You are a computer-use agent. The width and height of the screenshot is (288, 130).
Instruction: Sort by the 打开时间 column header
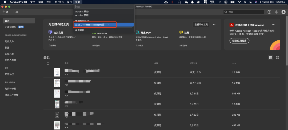point(194,63)
